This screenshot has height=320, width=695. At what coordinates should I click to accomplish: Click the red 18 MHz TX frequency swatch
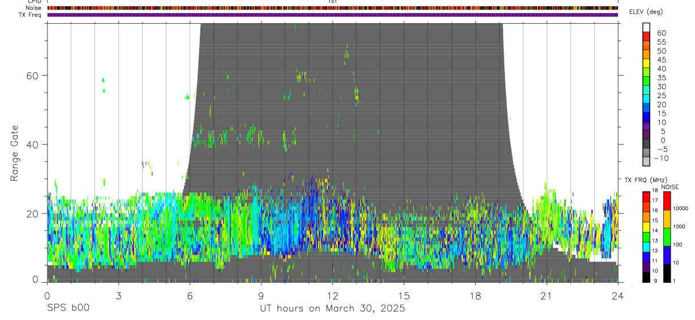point(646,196)
